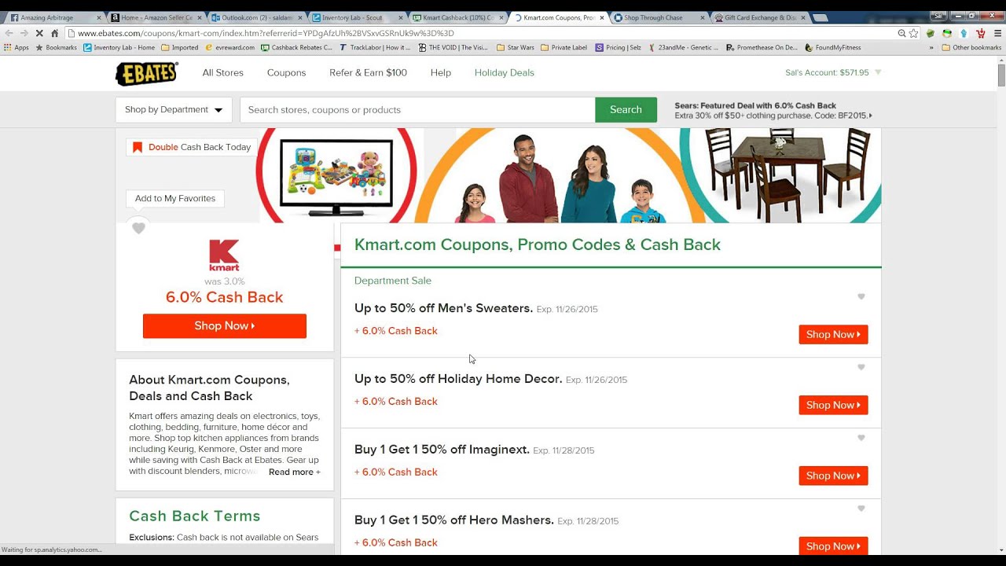Image resolution: width=1006 pixels, height=566 pixels.
Task: Open the Other bookmarks folder
Action: 971,47
